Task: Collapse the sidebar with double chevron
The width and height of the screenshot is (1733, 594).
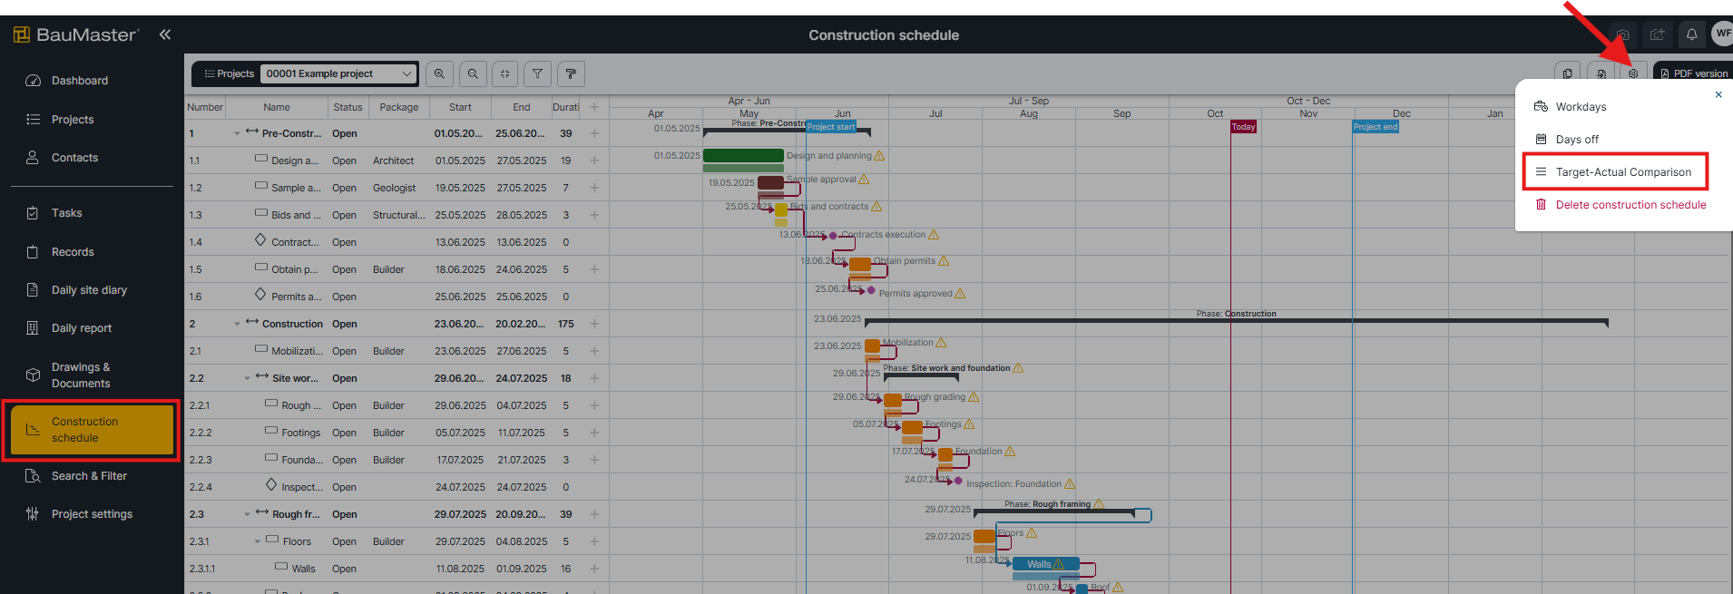Action: (165, 34)
